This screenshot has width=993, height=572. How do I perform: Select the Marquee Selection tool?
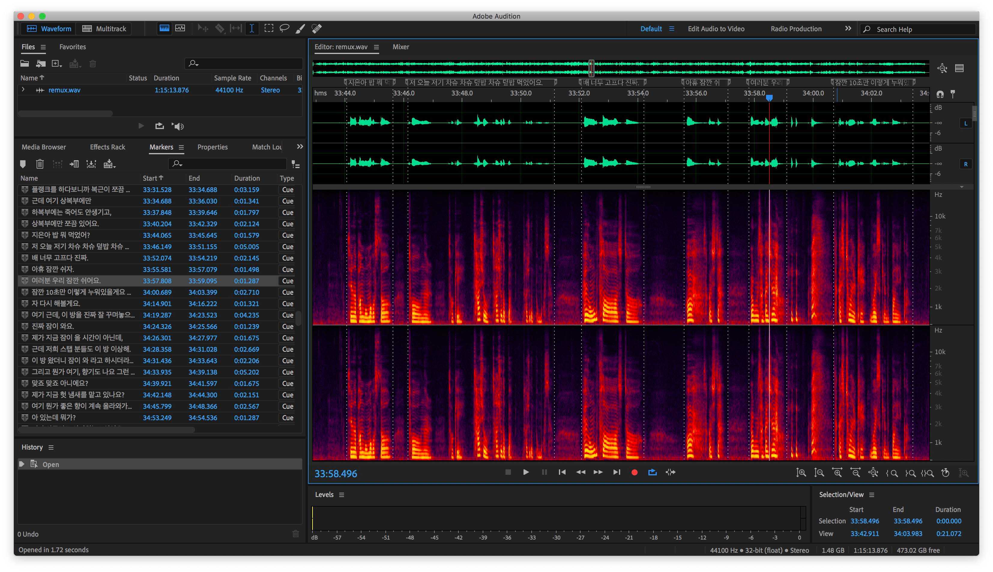coord(269,28)
